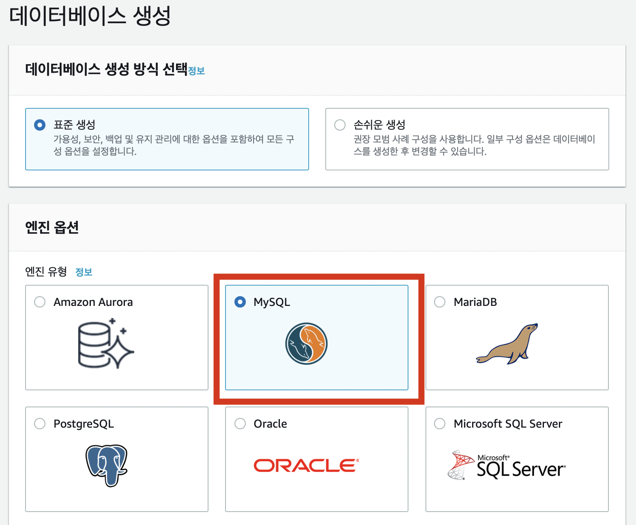Open 정보 link next to 엔진 유형
This screenshot has height=525, width=636.
pos(84,272)
